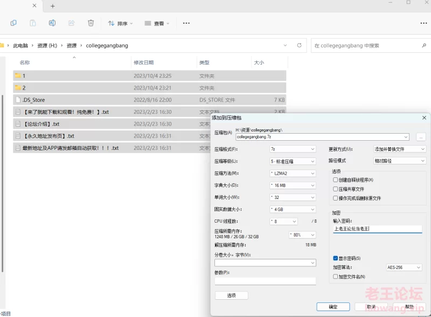Screen dimensions: 431x317
Task: Enable the 创建自释放程序 checkbox
Action: tap(336, 180)
